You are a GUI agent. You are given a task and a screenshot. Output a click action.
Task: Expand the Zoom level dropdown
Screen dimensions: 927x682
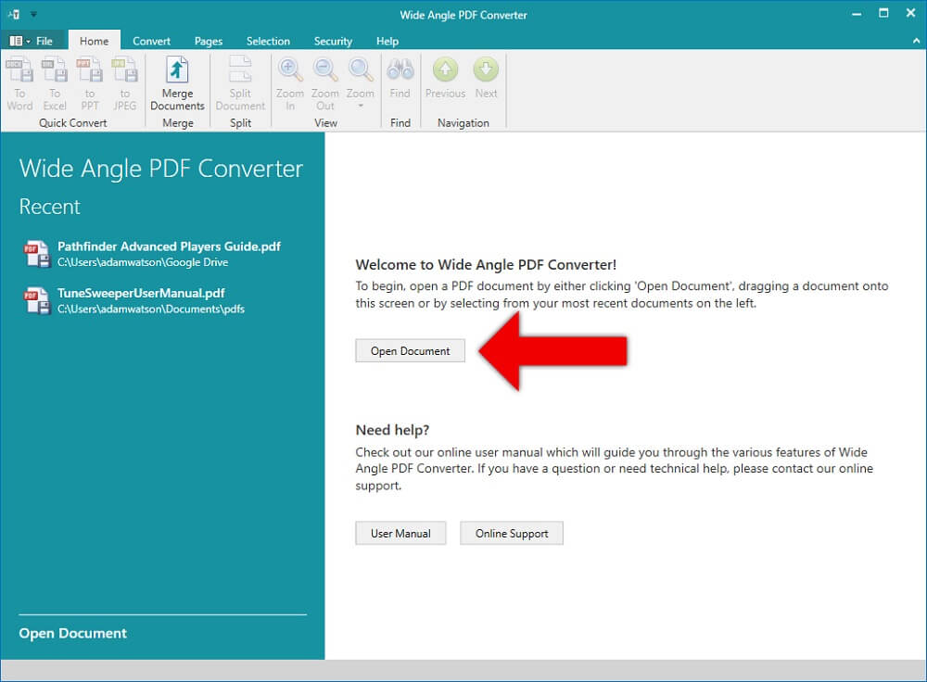[x=360, y=104]
